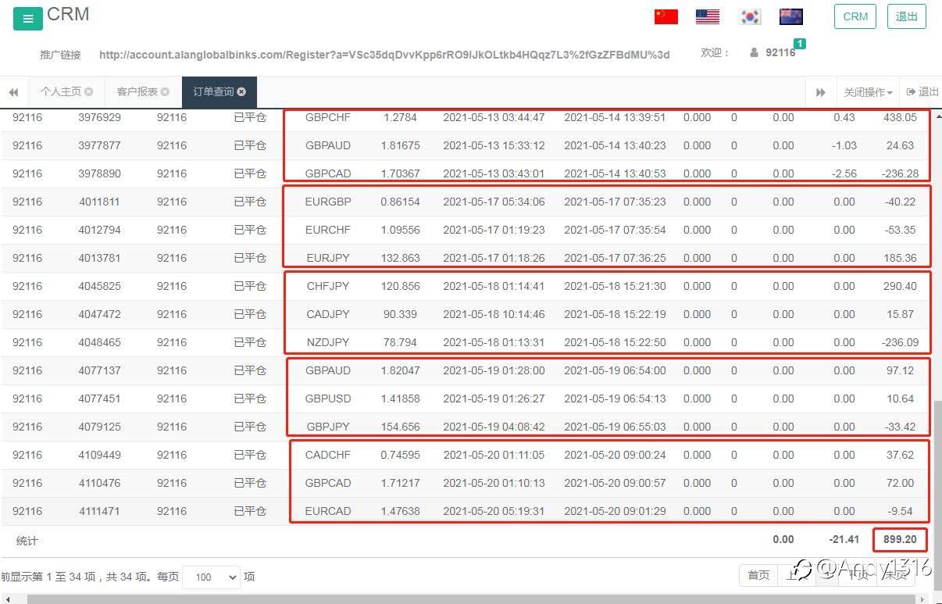Open the page size dropdown showing 100
The image size is (942, 604).
pyautogui.click(x=211, y=577)
